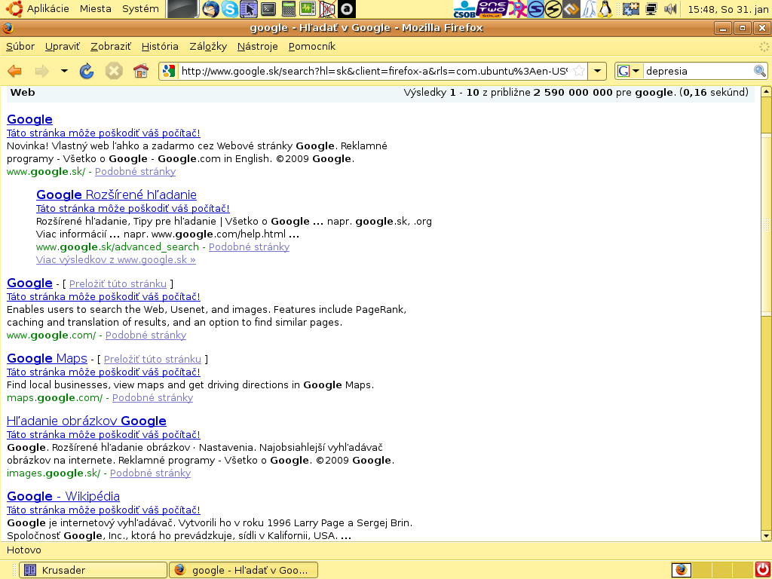Click the crossed-out screen launcher icon

tap(327, 9)
